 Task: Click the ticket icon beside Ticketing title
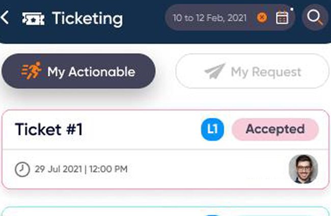33,19
